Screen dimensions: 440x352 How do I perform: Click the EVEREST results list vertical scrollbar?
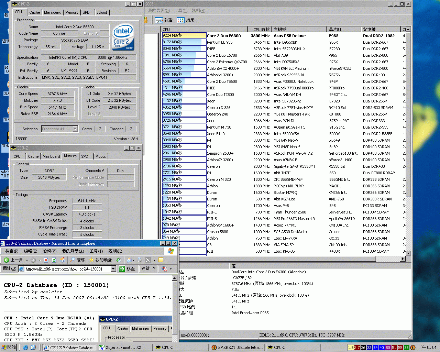408,141
